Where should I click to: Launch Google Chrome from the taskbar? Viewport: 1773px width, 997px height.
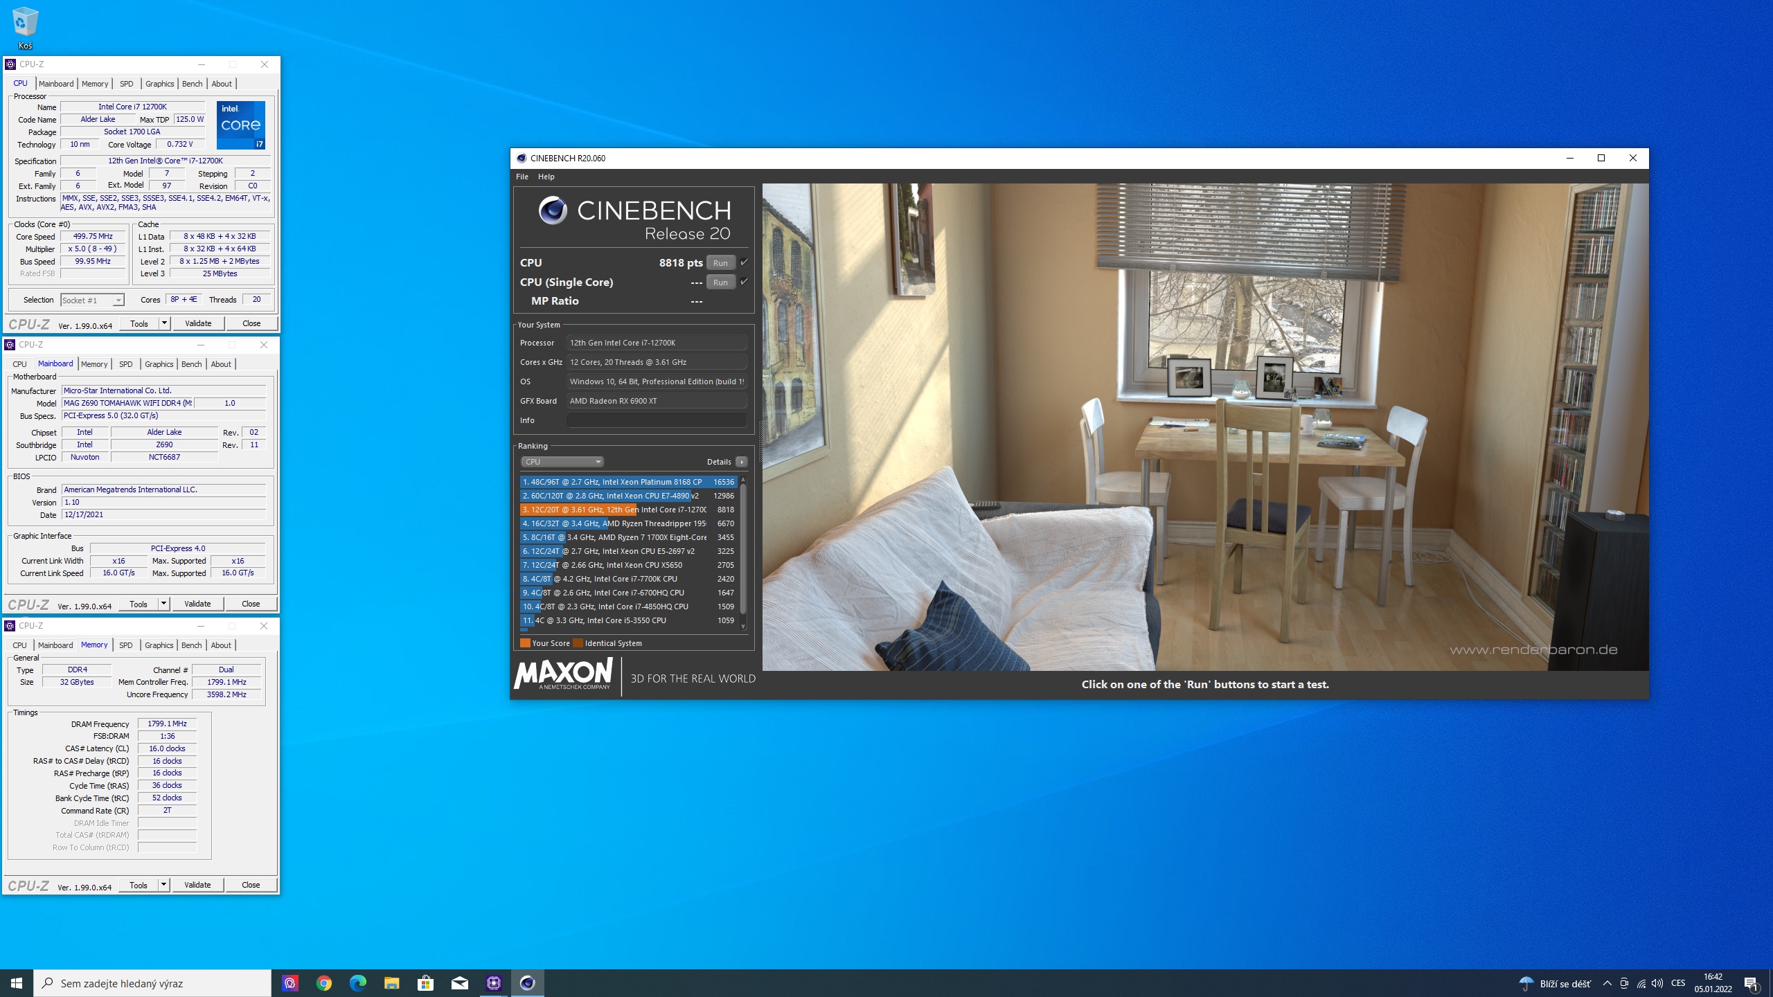click(x=324, y=982)
